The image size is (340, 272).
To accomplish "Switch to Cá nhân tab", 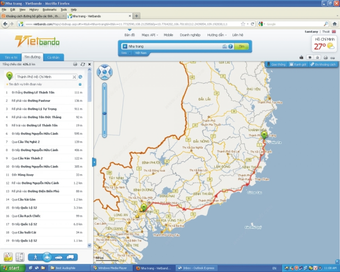I will [x=53, y=57].
